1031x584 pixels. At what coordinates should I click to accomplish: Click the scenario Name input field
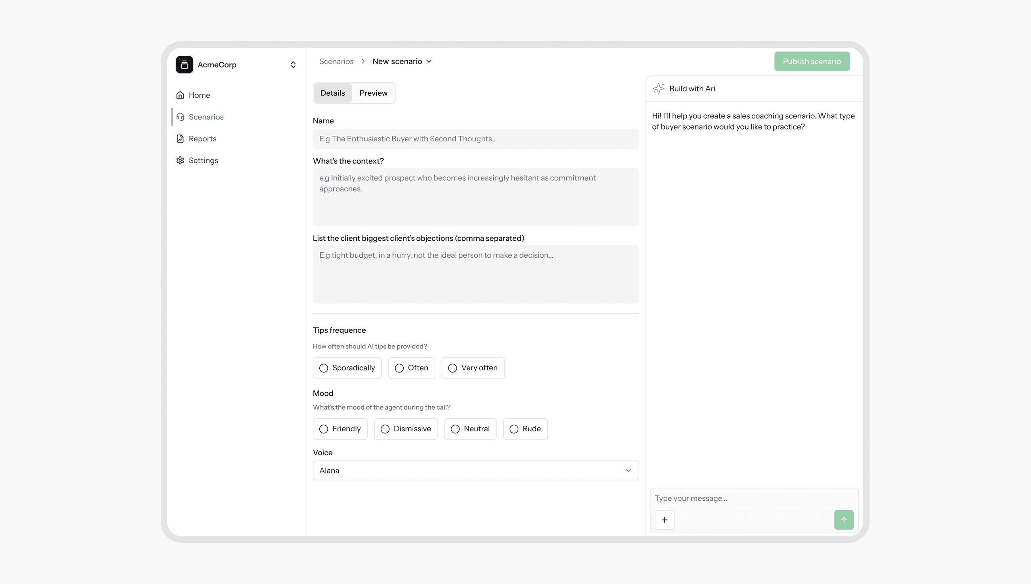476,139
